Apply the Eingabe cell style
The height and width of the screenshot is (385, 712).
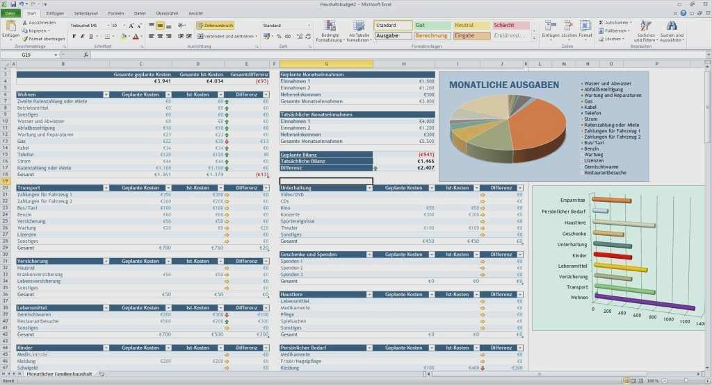point(471,36)
